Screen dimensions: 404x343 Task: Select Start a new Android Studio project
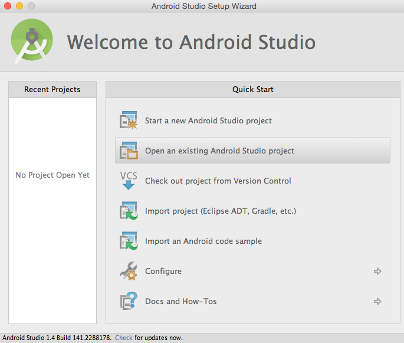coord(208,120)
